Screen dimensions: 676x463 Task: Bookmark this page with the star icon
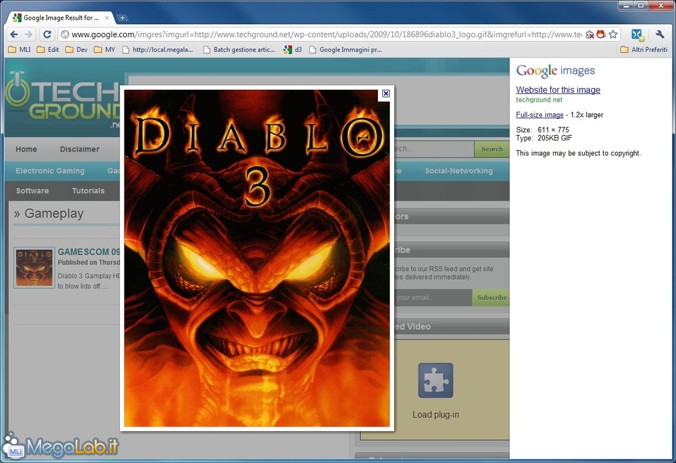(x=613, y=34)
